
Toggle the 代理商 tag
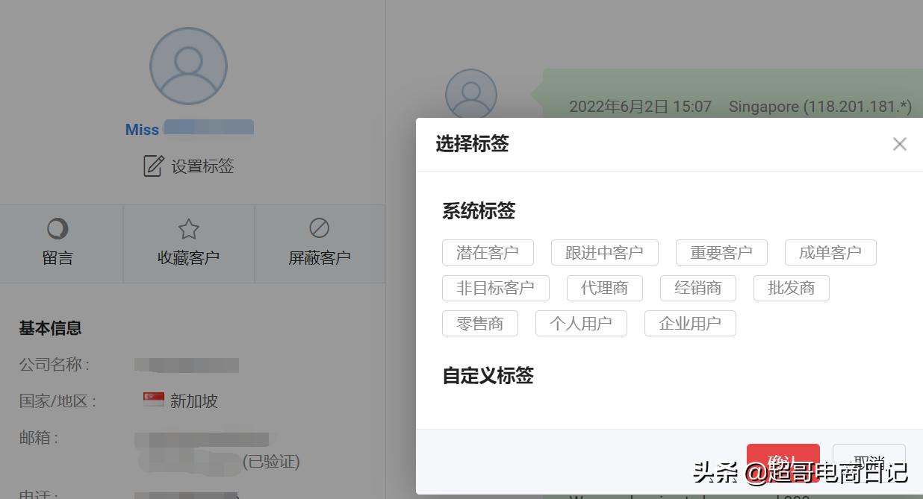(x=605, y=288)
